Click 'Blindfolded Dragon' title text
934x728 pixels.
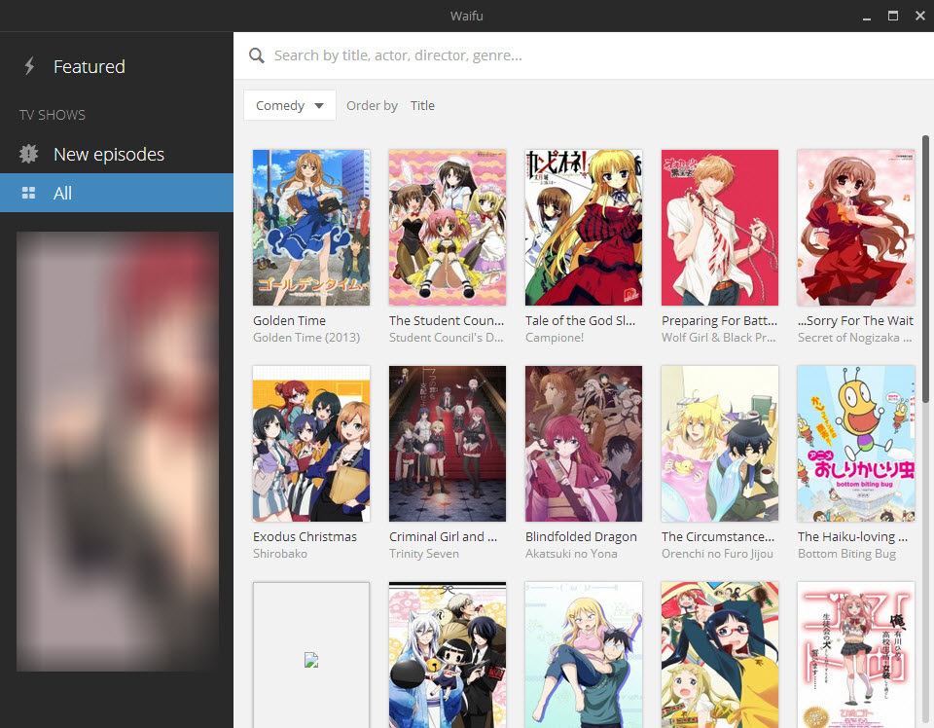click(x=581, y=537)
